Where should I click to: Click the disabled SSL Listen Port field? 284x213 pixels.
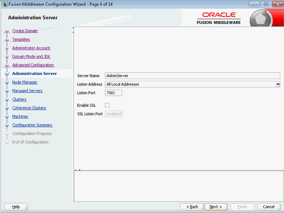pyautogui.click(x=113, y=114)
